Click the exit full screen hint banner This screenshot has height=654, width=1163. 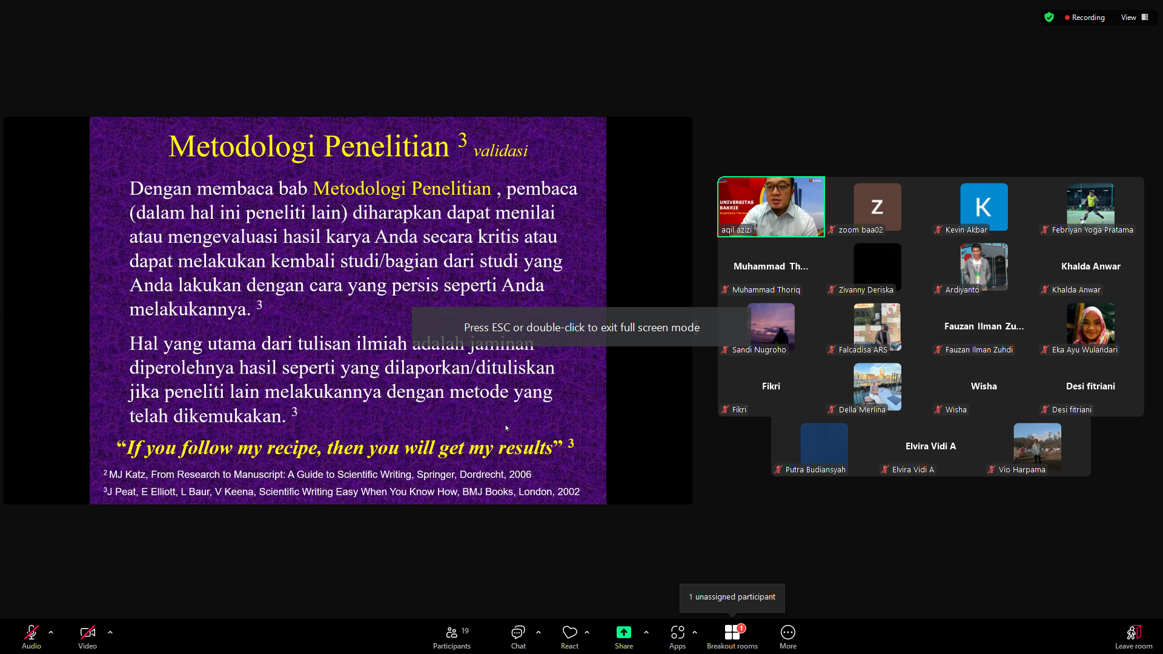[581, 327]
